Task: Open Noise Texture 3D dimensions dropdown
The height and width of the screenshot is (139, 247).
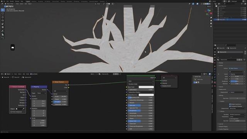Action: [61, 91]
